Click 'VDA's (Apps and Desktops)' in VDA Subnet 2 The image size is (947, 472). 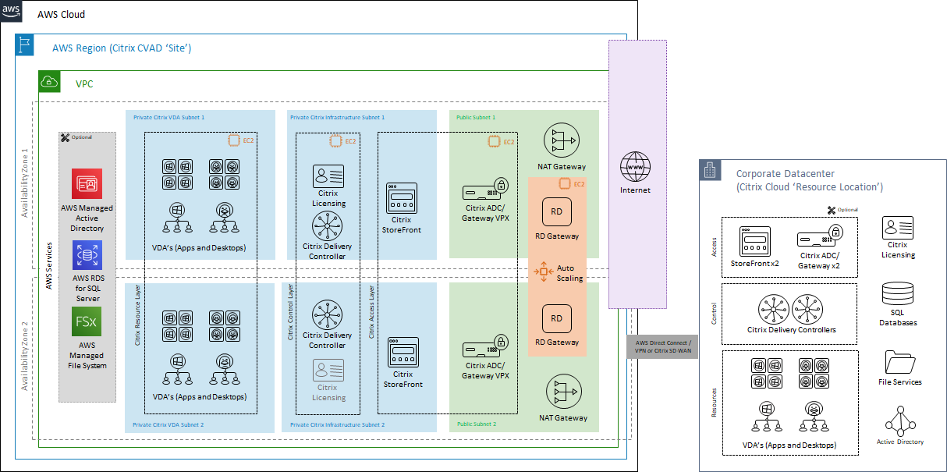[x=200, y=397]
